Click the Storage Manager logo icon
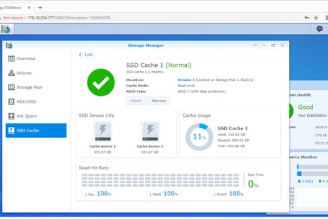 point(9,45)
